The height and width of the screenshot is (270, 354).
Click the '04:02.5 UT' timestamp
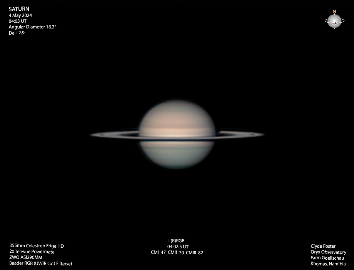pyautogui.click(x=178, y=247)
